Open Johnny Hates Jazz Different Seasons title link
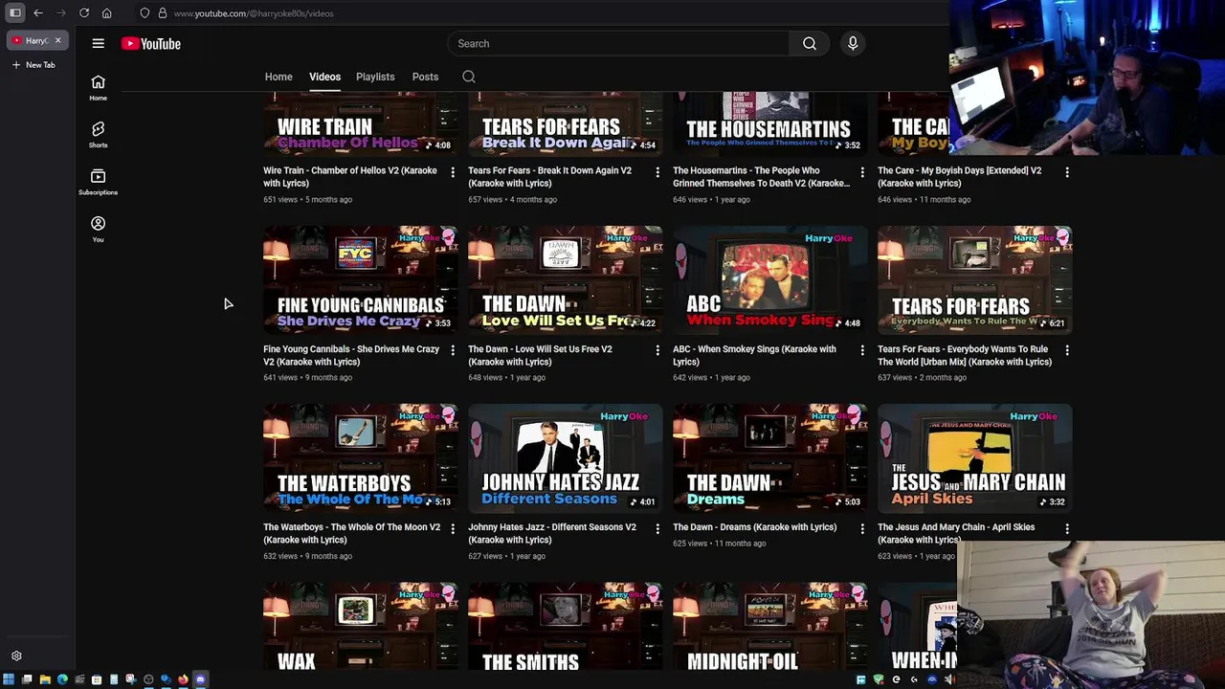1225x689 pixels. click(552, 533)
